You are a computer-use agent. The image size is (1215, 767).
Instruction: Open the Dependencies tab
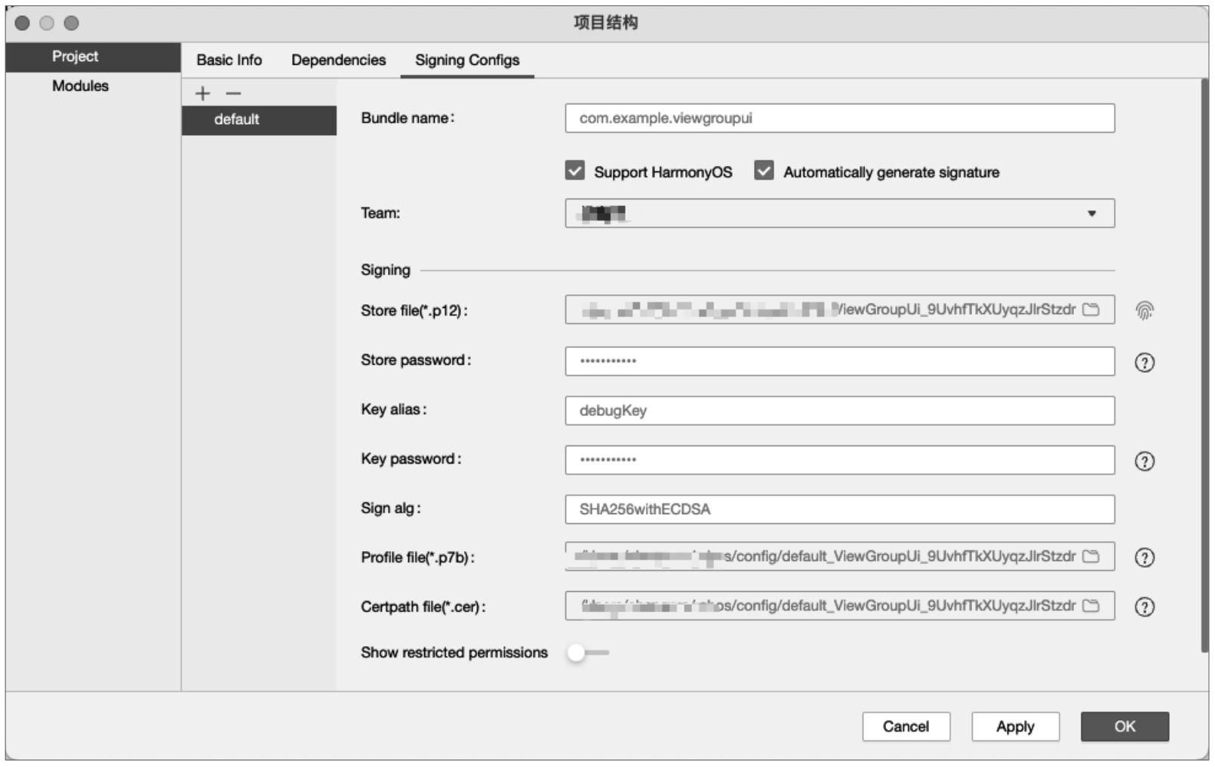(x=338, y=60)
